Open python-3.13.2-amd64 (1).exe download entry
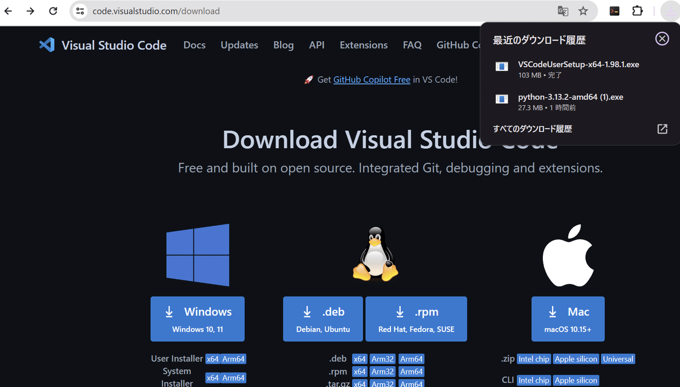The width and height of the screenshot is (680, 387). pyautogui.click(x=580, y=102)
